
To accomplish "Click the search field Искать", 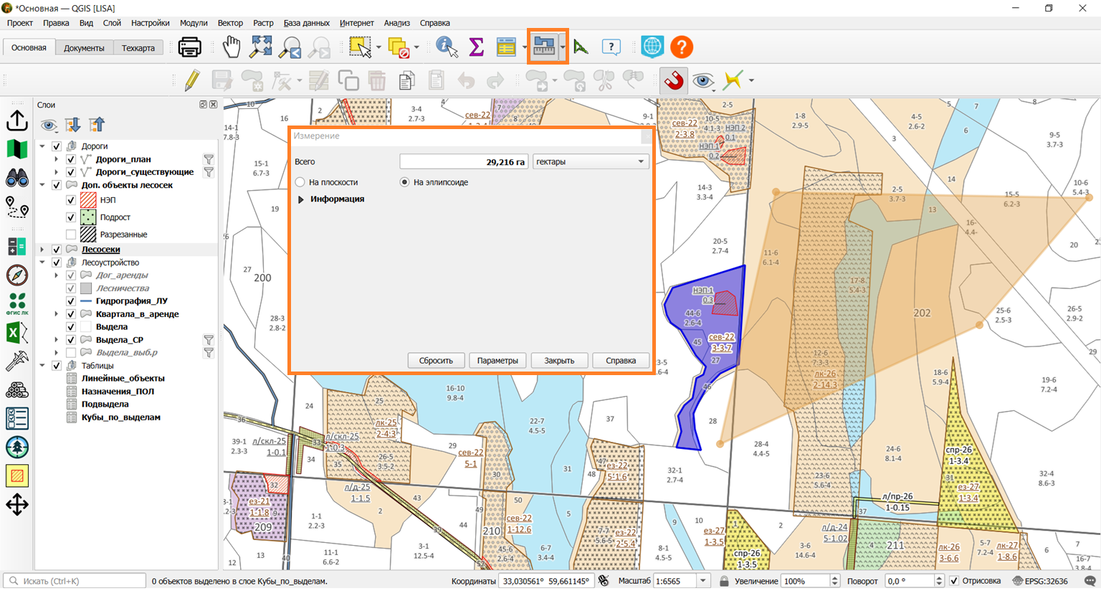I will tap(75, 581).
